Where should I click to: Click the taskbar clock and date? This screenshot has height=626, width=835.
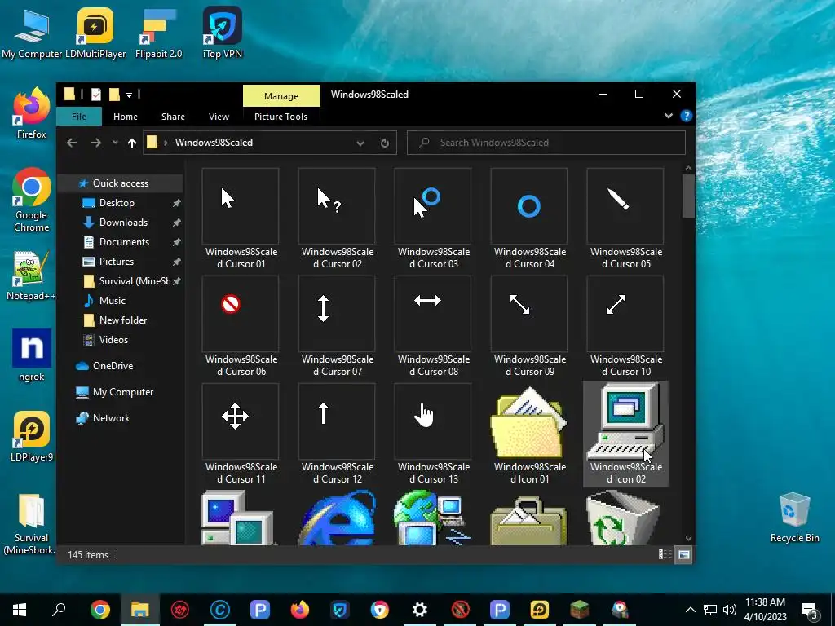point(765,610)
